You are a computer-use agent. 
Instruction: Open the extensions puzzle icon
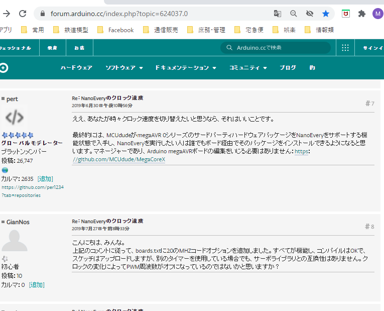tap(362, 14)
